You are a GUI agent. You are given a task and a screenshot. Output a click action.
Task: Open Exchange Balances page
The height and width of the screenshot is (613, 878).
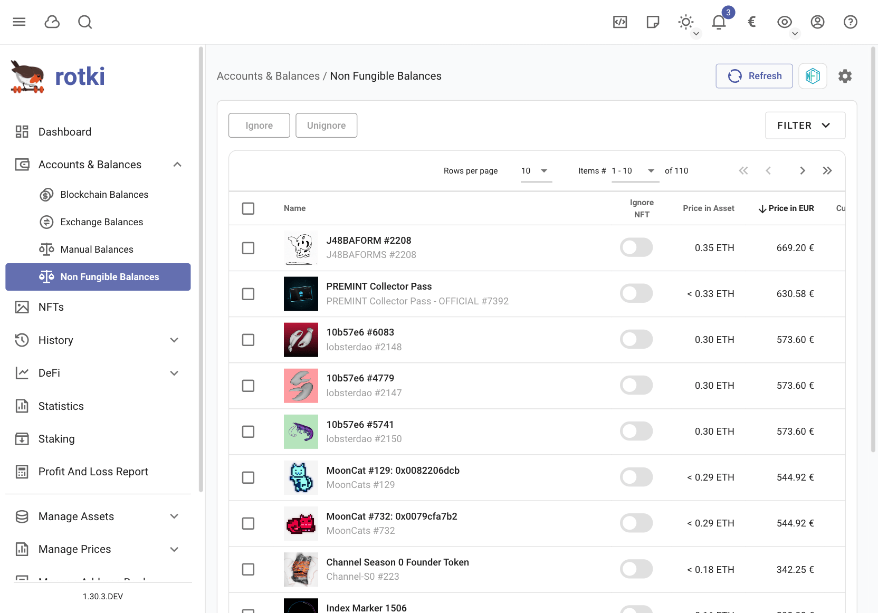[98, 222]
